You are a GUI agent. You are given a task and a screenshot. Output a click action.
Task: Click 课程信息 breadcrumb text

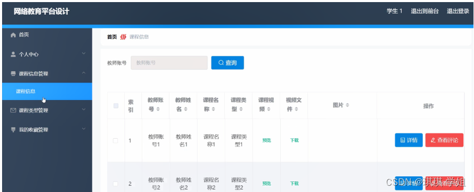pyautogui.click(x=139, y=37)
